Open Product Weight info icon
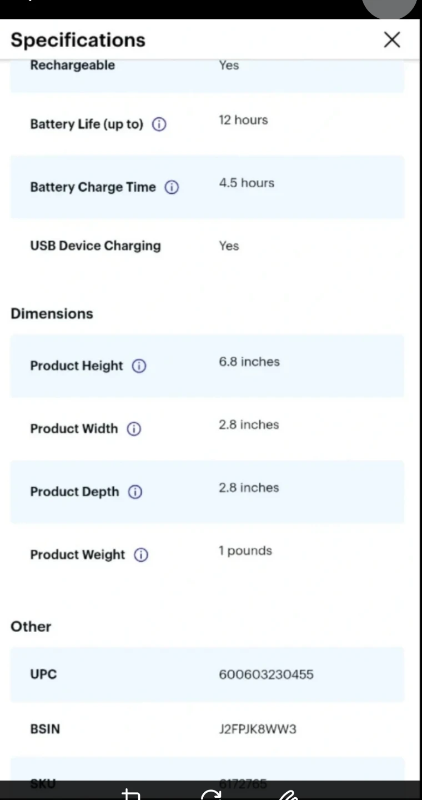422x800 pixels. [141, 555]
